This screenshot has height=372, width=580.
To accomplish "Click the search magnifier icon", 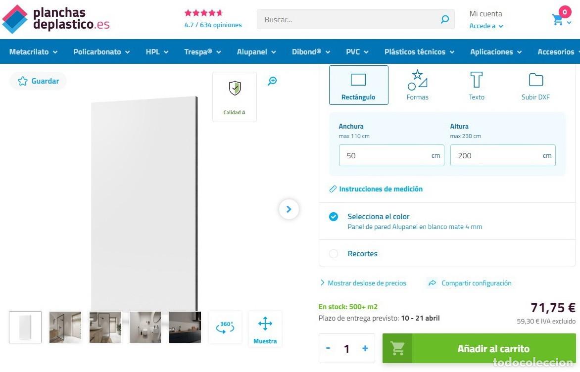I will click(x=444, y=19).
